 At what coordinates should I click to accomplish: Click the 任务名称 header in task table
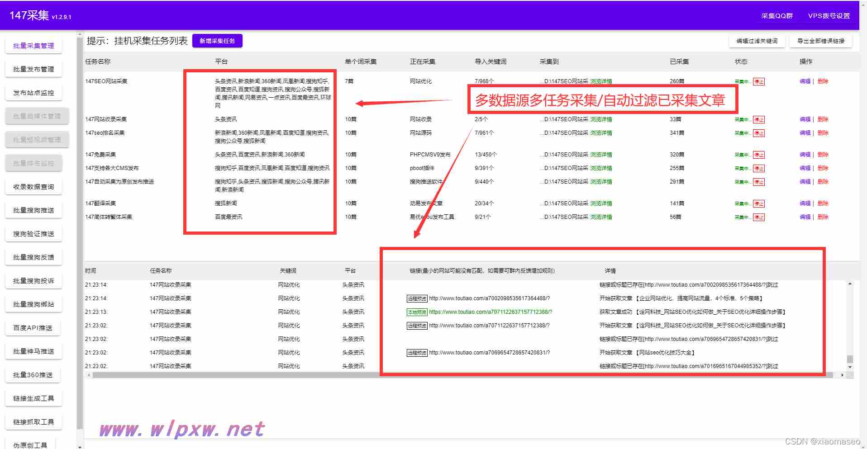(98, 61)
